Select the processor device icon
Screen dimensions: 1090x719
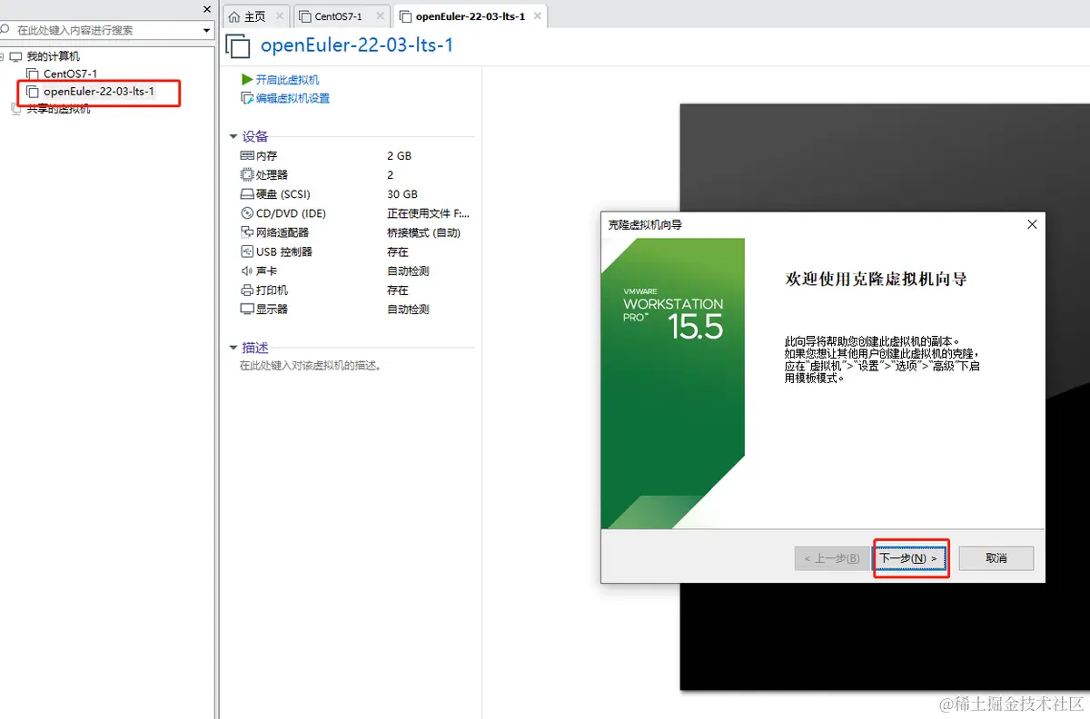(247, 174)
